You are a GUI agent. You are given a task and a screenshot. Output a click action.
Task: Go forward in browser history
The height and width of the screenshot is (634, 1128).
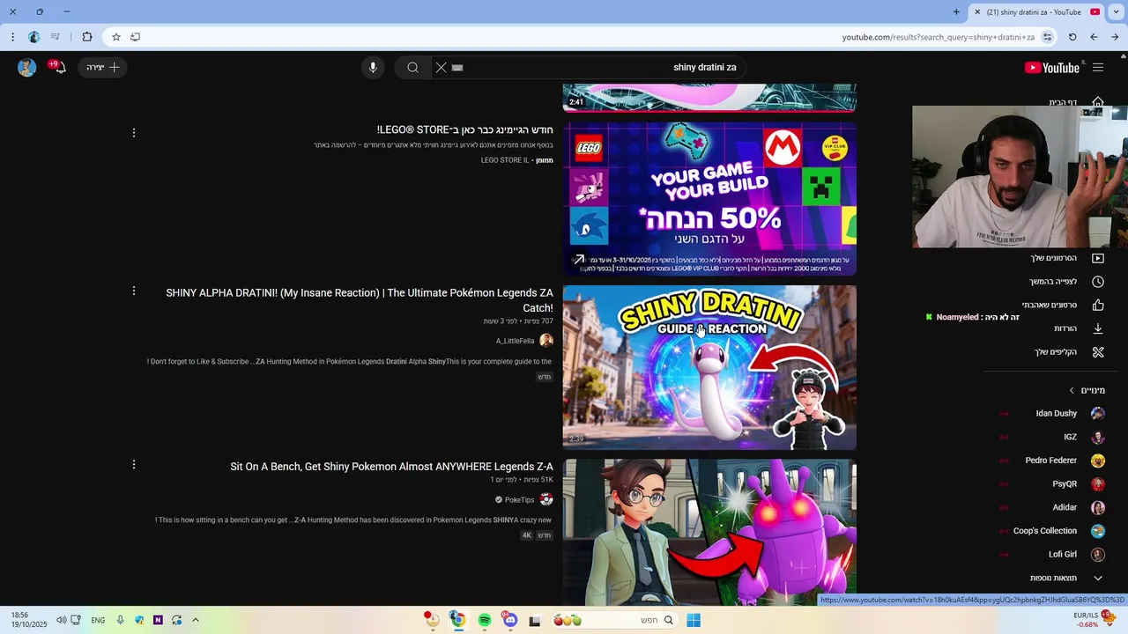1115,37
